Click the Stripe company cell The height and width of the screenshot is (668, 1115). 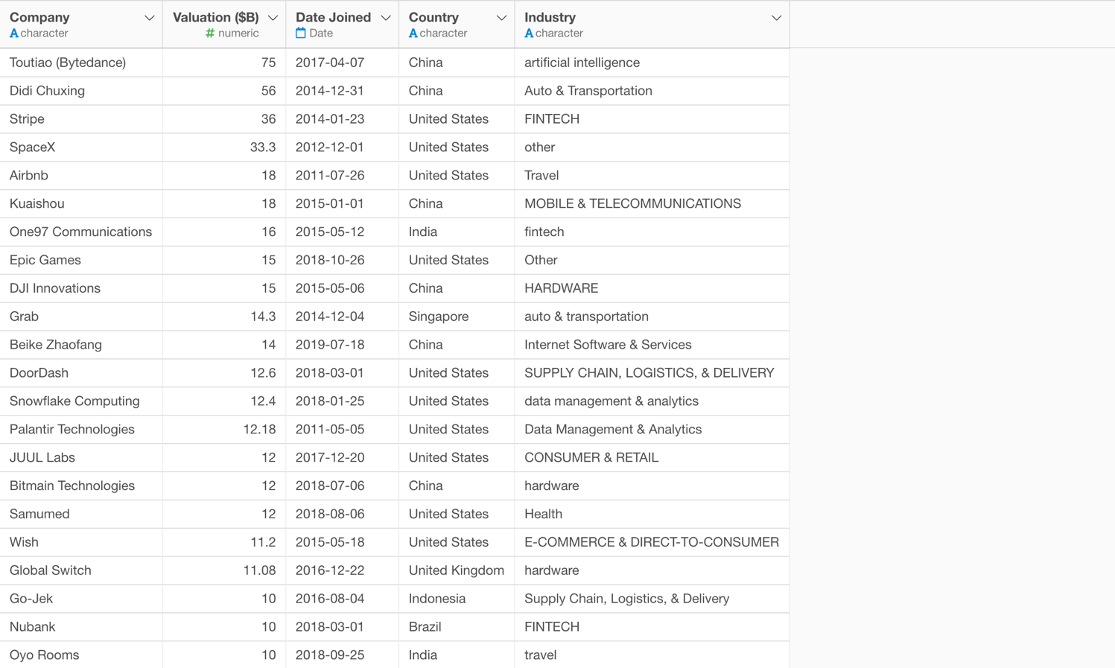pyautogui.click(x=81, y=119)
